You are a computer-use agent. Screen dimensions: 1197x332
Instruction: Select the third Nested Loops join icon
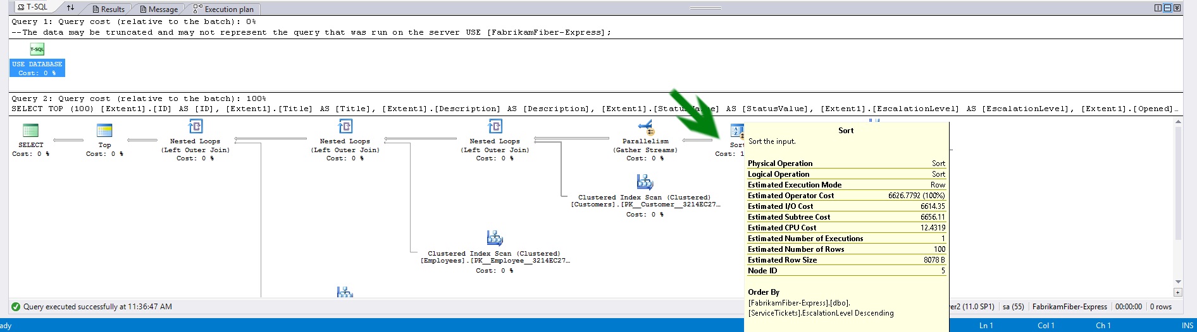pos(495,127)
